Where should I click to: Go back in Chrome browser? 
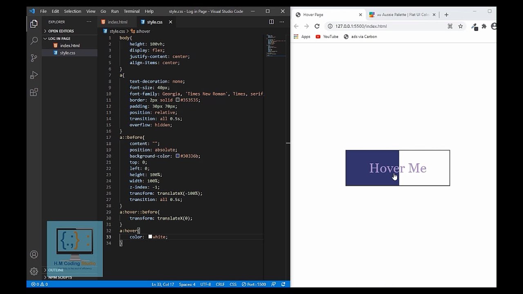(296, 26)
